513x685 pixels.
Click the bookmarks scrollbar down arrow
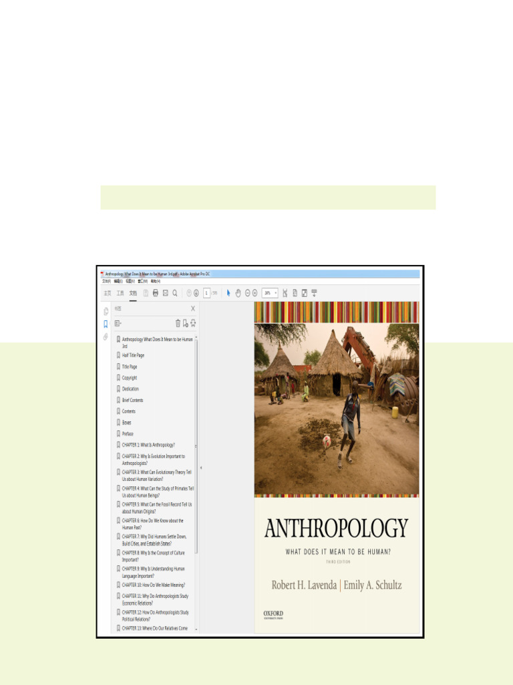(196, 629)
